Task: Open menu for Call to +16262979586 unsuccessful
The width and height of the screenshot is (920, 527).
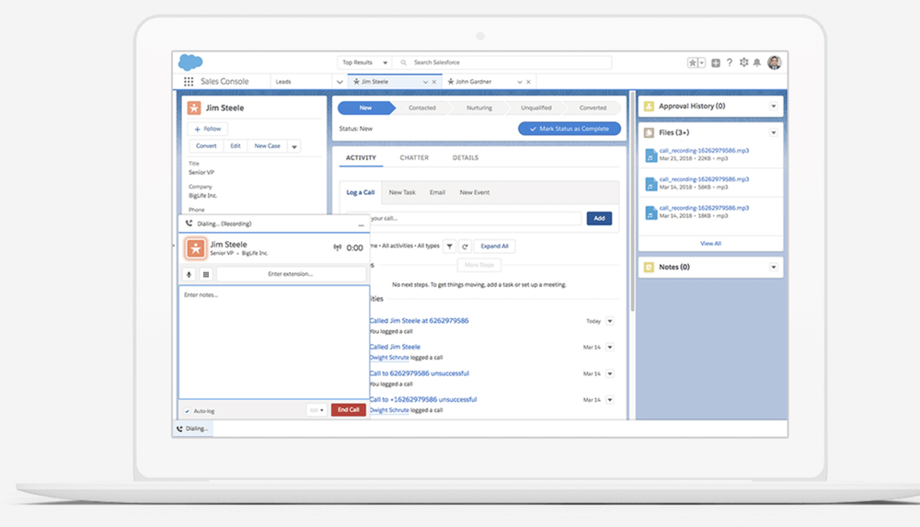Action: click(x=610, y=400)
